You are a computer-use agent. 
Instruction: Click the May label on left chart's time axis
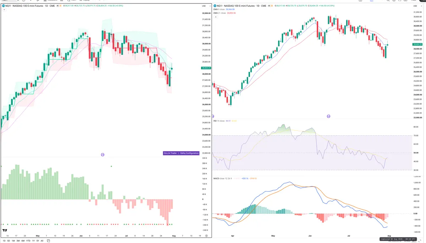coord(38,236)
